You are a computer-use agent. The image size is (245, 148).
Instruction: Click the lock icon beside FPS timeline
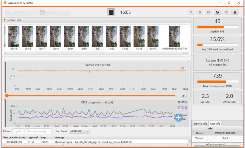(184, 95)
